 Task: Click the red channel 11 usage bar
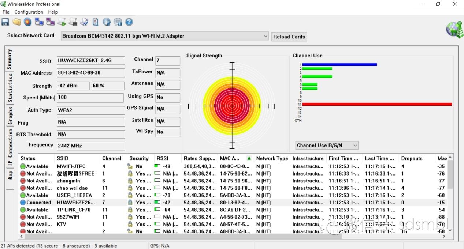point(377,105)
